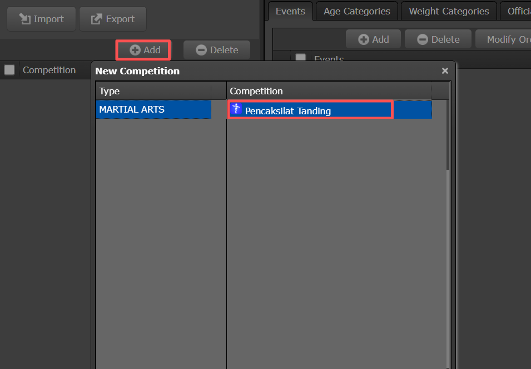Delete an event in Events panel

tap(438, 39)
